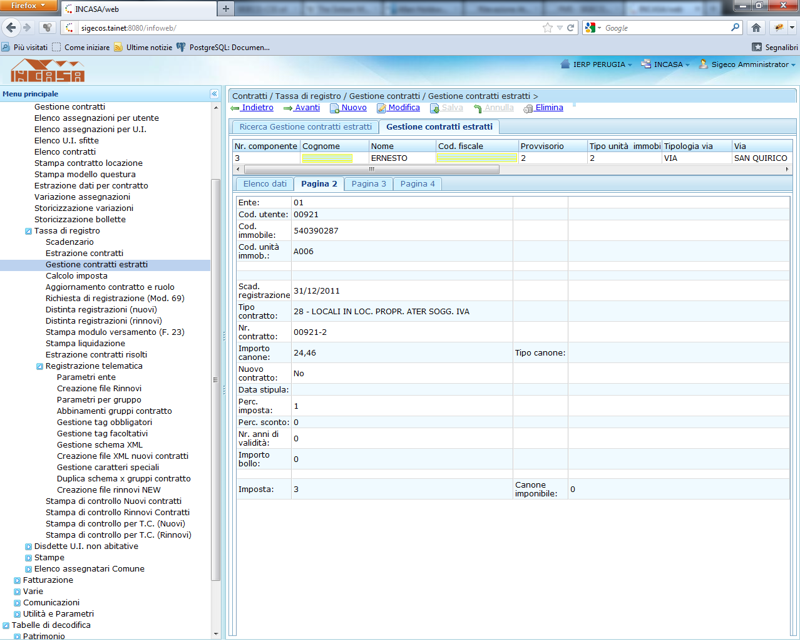Image resolution: width=800 pixels, height=641 pixels.
Task: Expand the Stampe tree node
Action: 28,558
